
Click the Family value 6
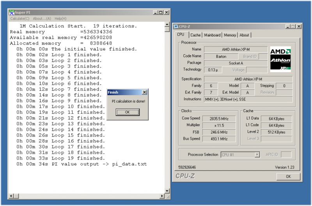pos(211,86)
